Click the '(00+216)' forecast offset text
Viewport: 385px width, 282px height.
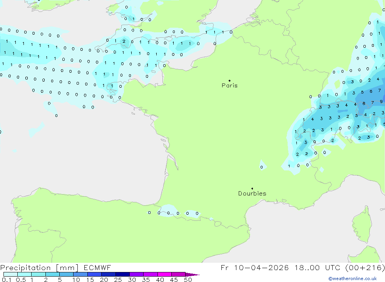(x=365, y=268)
